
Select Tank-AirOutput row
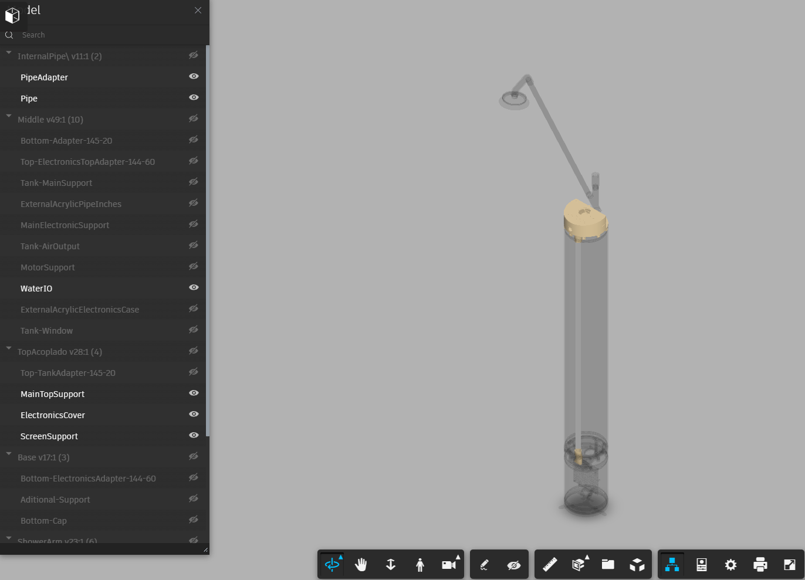click(x=103, y=246)
